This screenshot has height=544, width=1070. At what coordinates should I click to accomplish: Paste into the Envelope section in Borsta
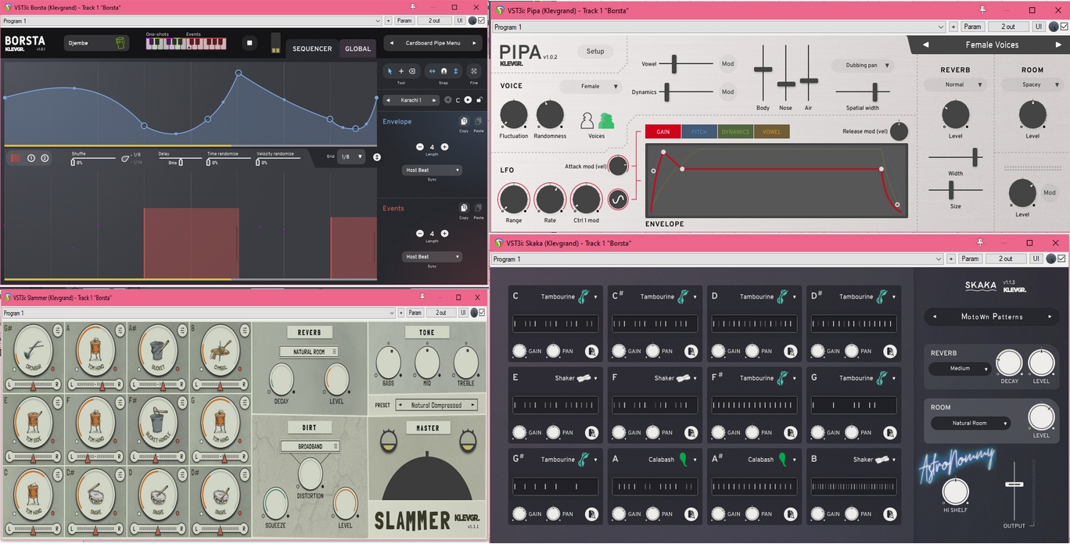pyautogui.click(x=478, y=122)
